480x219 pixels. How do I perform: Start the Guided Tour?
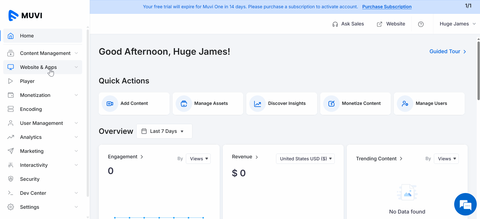[x=447, y=51]
